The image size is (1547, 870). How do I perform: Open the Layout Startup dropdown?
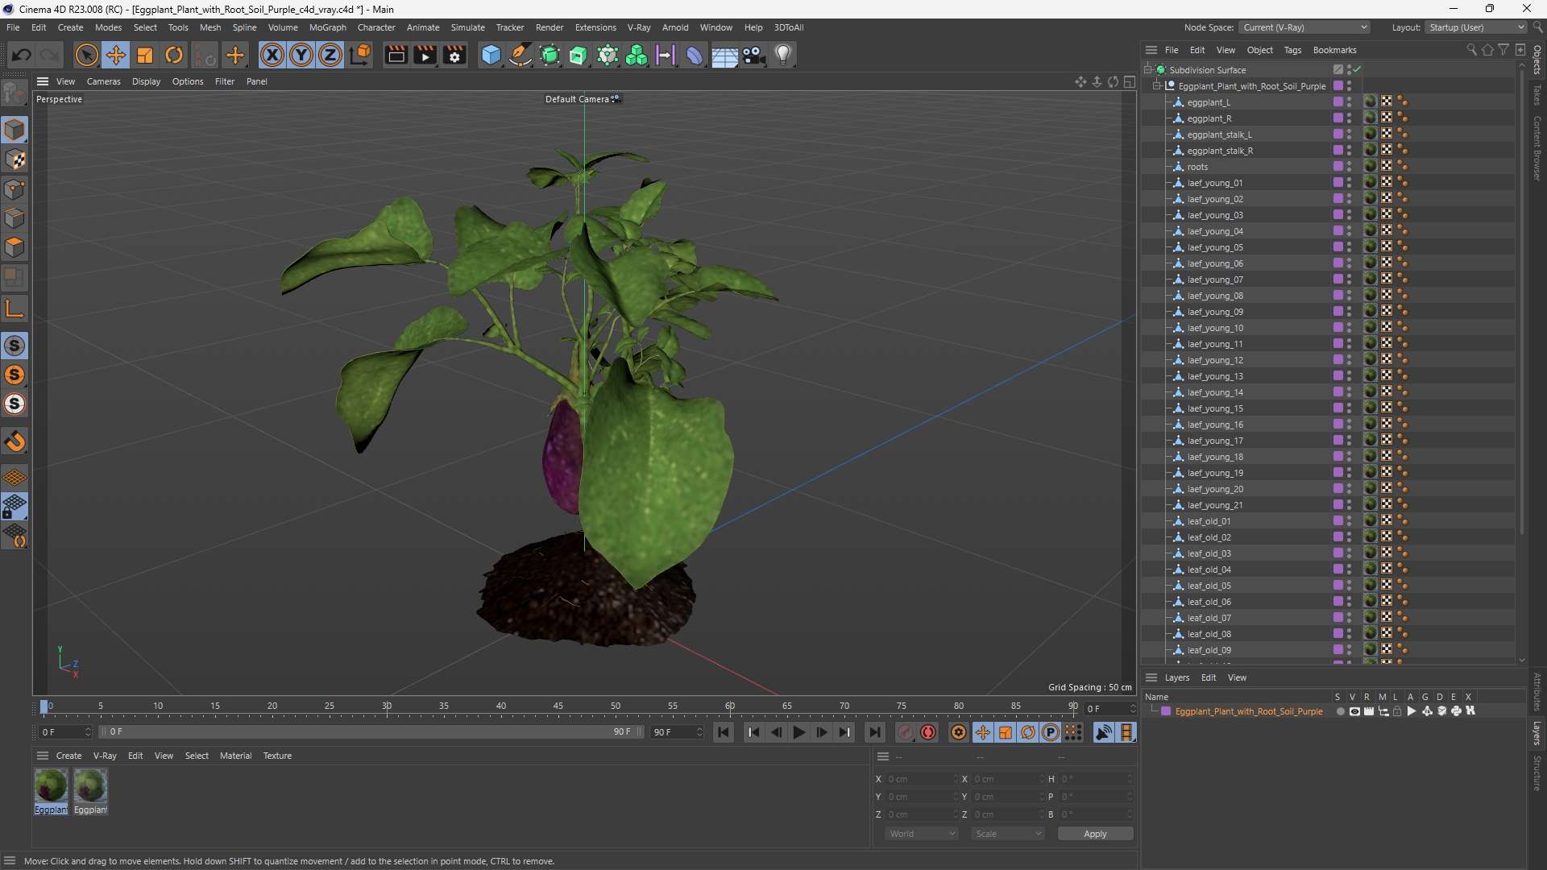(x=1476, y=27)
